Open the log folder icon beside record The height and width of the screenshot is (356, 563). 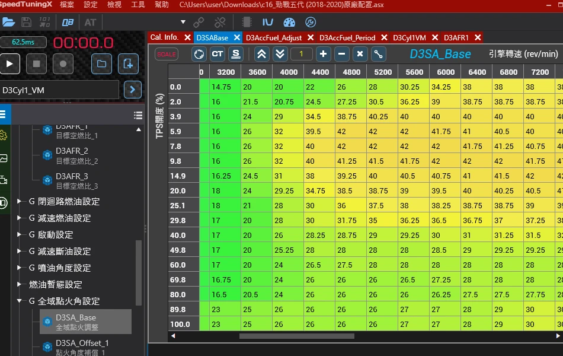click(x=101, y=63)
